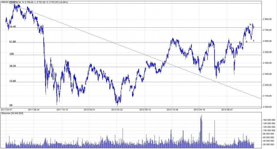Click the 2012-12-28 date axis label

pyautogui.click(x=173, y=109)
